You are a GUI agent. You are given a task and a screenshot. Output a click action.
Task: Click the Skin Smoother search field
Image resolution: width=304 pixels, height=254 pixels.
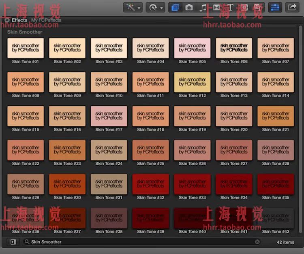point(142,242)
